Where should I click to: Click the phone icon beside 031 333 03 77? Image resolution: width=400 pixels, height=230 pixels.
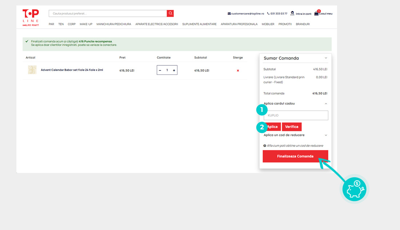coord(268,13)
